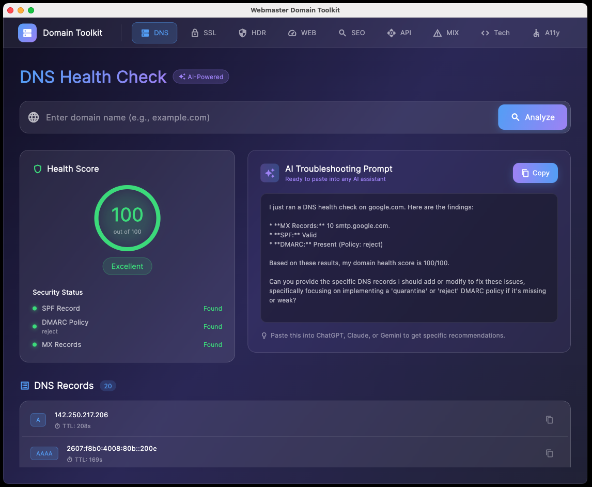
Task: Click the AI-Powered badge
Action: pyautogui.click(x=200, y=77)
